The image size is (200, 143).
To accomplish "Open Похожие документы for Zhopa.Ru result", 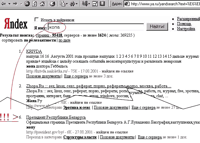I will (111, 107).
